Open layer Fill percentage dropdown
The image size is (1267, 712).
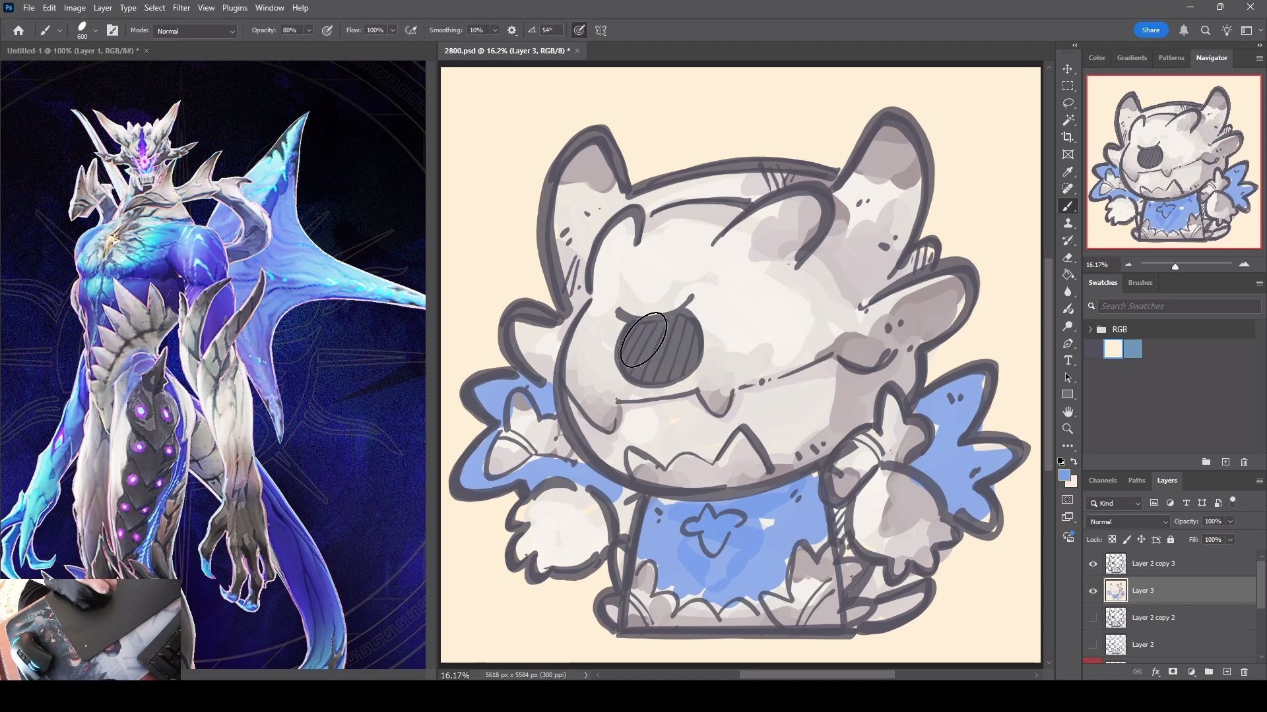(x=1230, y=539)
